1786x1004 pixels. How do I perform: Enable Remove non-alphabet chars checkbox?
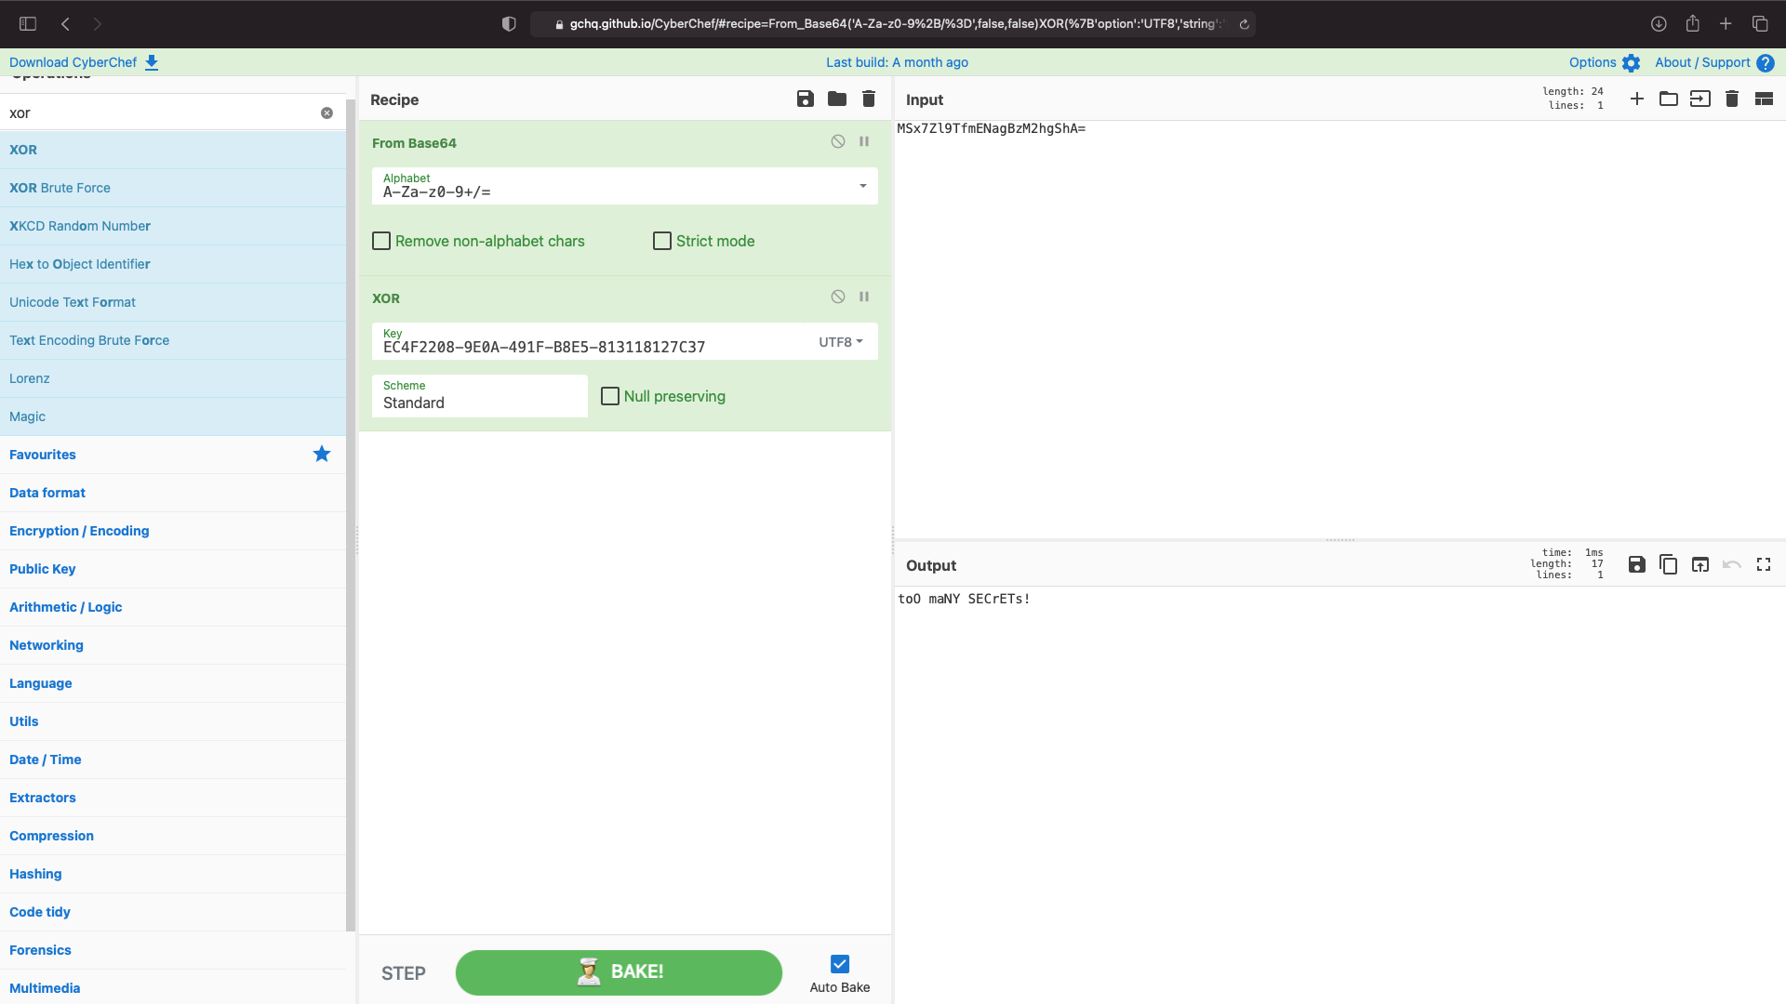381,241
